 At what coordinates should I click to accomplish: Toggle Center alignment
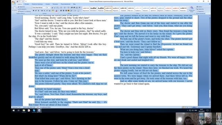63,11
